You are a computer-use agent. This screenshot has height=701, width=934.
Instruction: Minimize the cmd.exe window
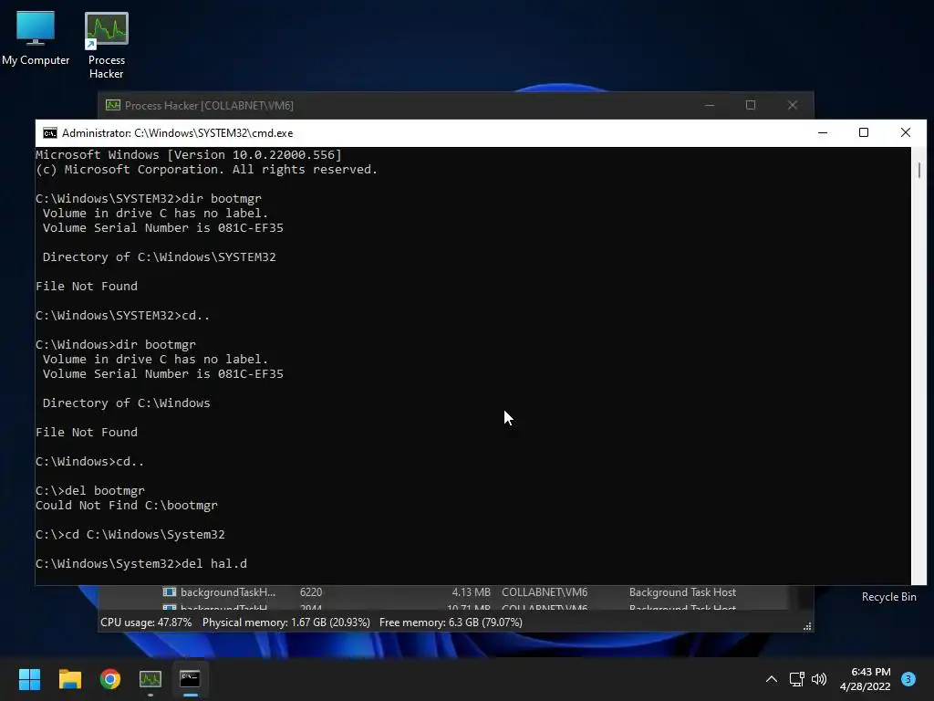823,132
